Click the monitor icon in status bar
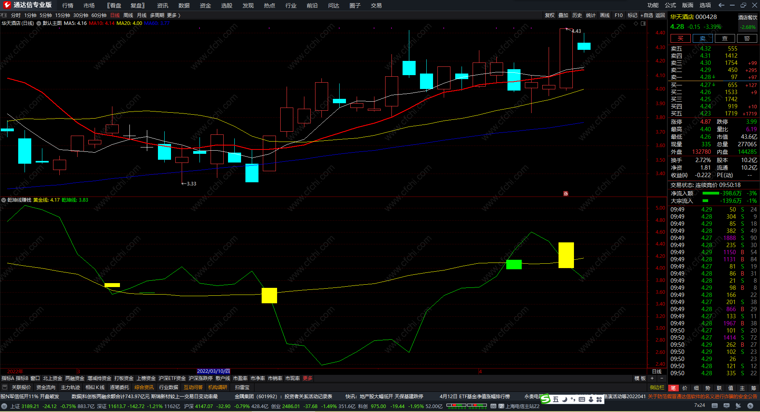This screenshot has height=412, width=760. pos(726,406)
